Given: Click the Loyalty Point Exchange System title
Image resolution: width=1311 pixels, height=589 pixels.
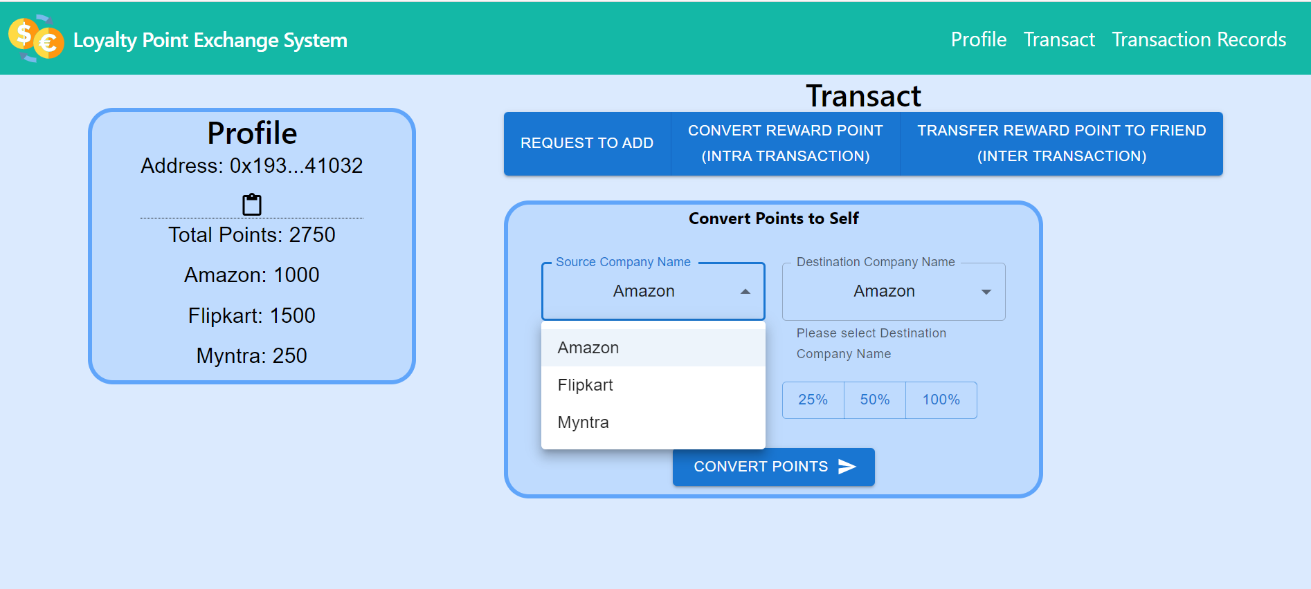Looking at the screenshot, I should click(x=210, y=40).
